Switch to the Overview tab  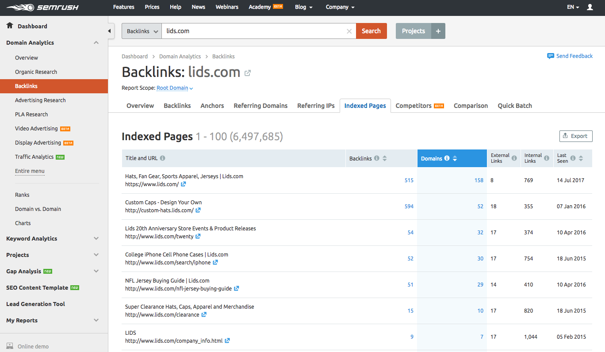tap(140, 106)
